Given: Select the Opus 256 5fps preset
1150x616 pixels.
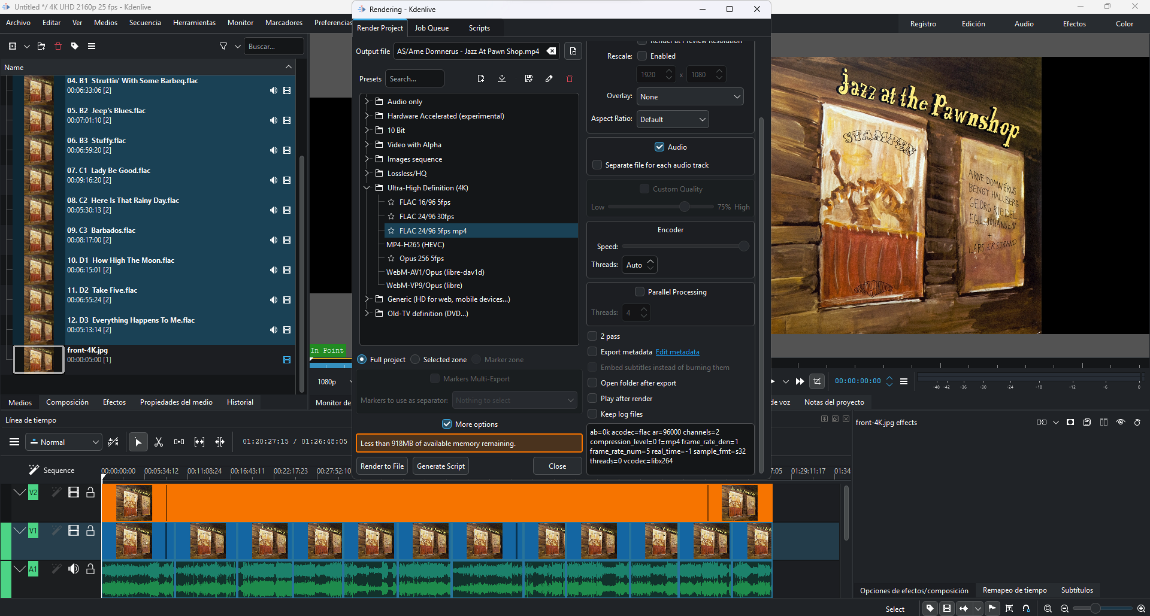Looking at the screenshot, I should (x=421, y=259).
